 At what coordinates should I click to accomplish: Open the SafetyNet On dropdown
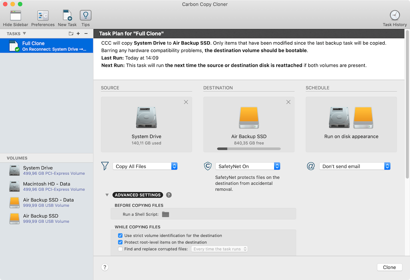click(248, 166)
